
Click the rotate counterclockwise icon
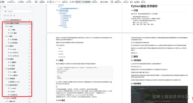56,2
